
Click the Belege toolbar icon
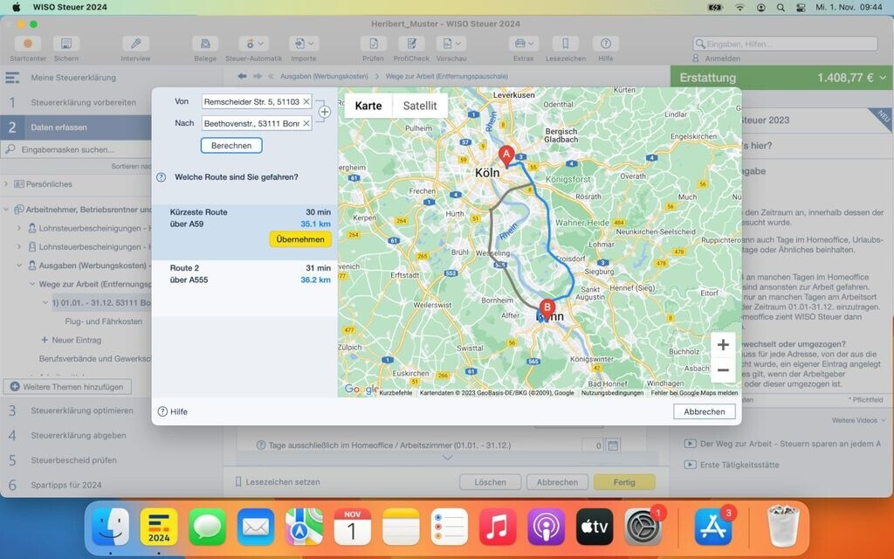205,44
